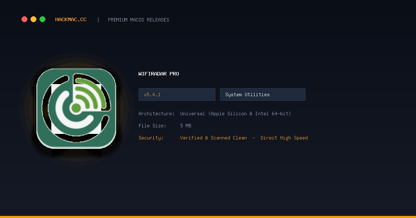Click "Universal (Apple Silicon & Intel 64-bit)" text
Image resolution: width=416 pixels, height=218 pixels.
235,113
